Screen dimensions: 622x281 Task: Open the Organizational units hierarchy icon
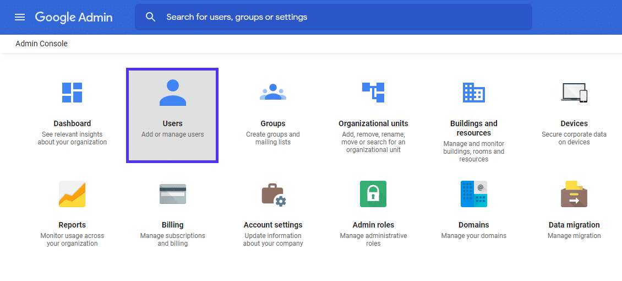tap(373, 93)
